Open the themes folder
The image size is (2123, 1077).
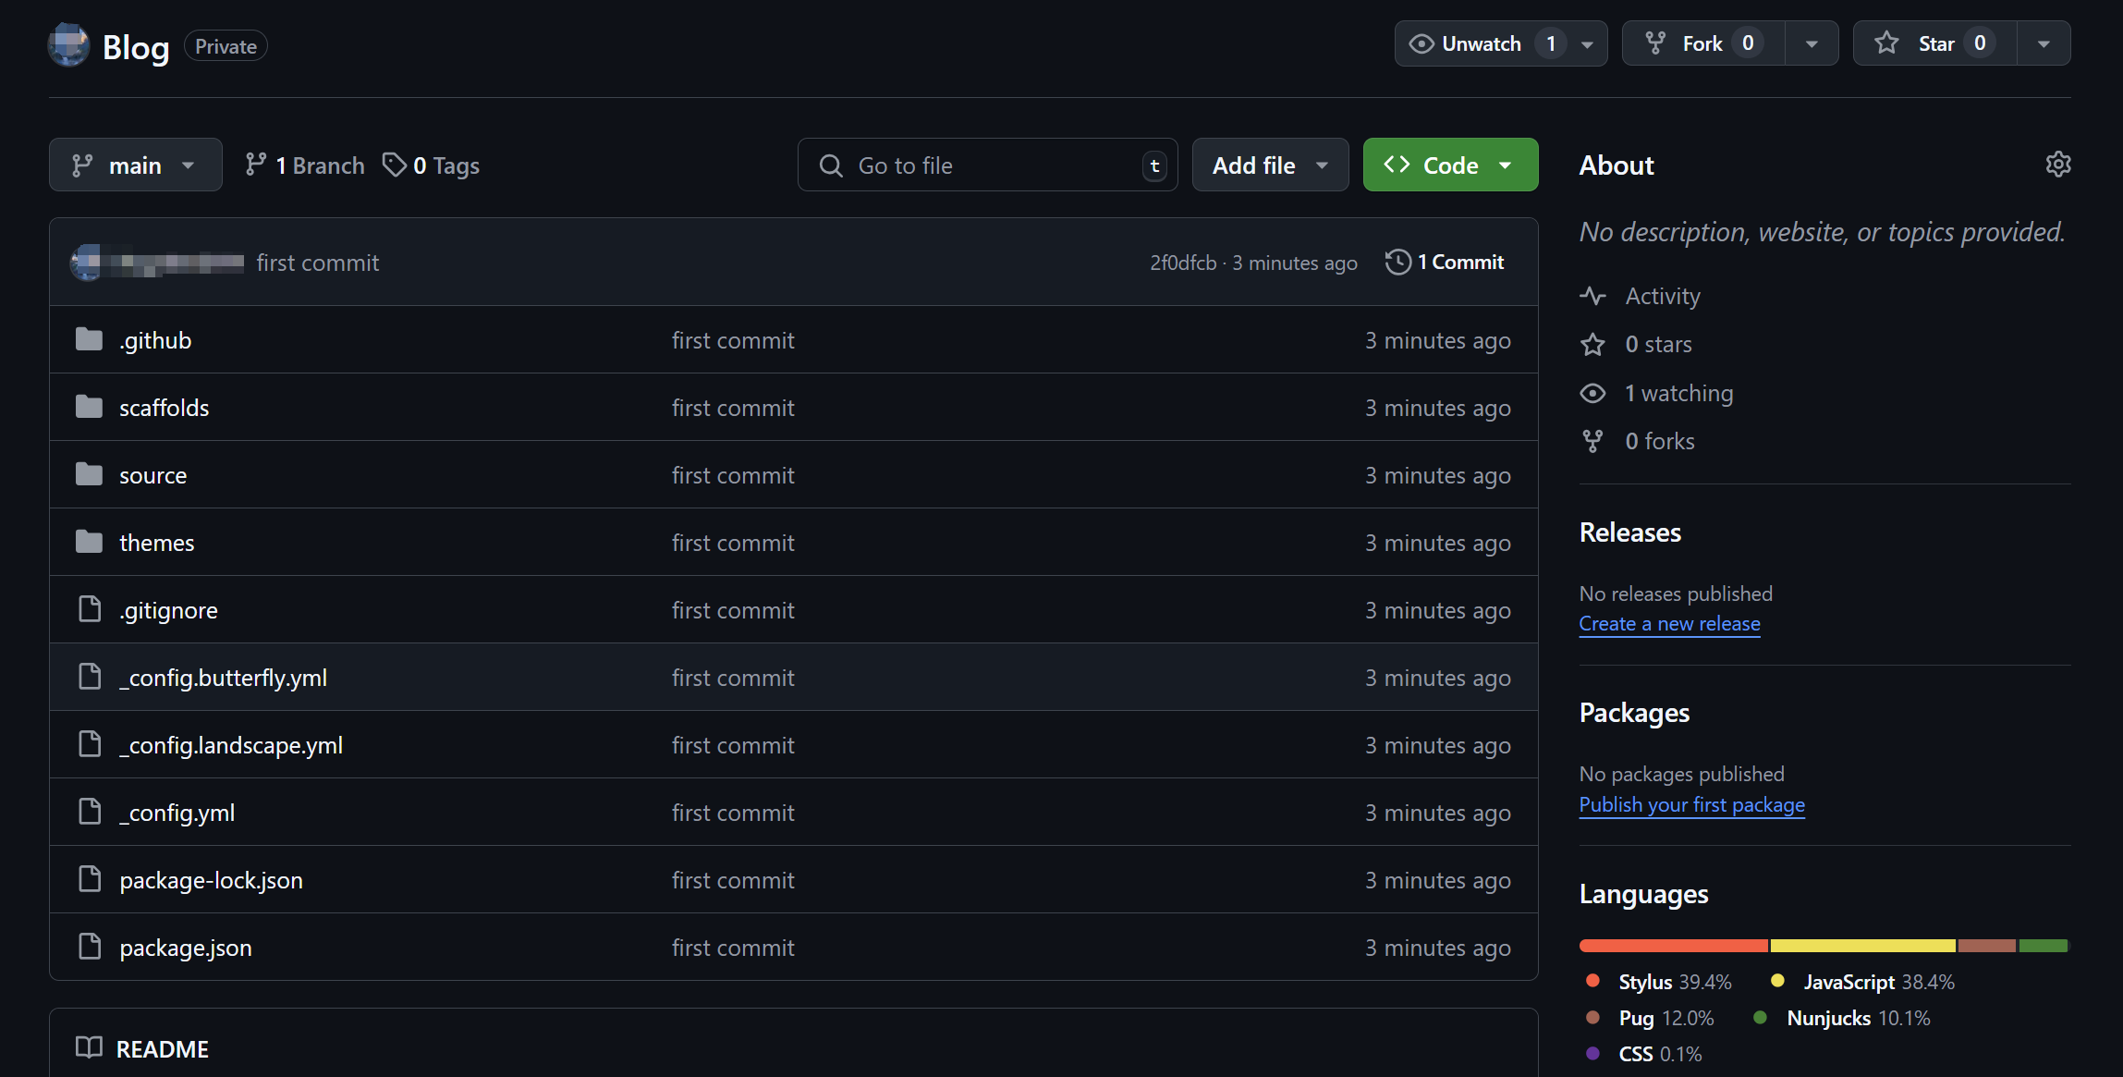tap(156, 543)
